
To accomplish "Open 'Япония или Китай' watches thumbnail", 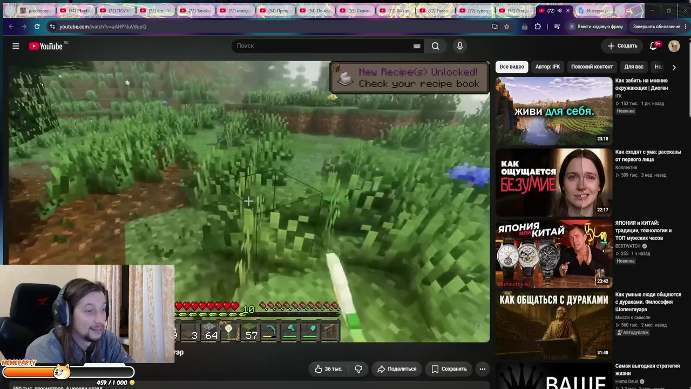I will coord(554,253).
